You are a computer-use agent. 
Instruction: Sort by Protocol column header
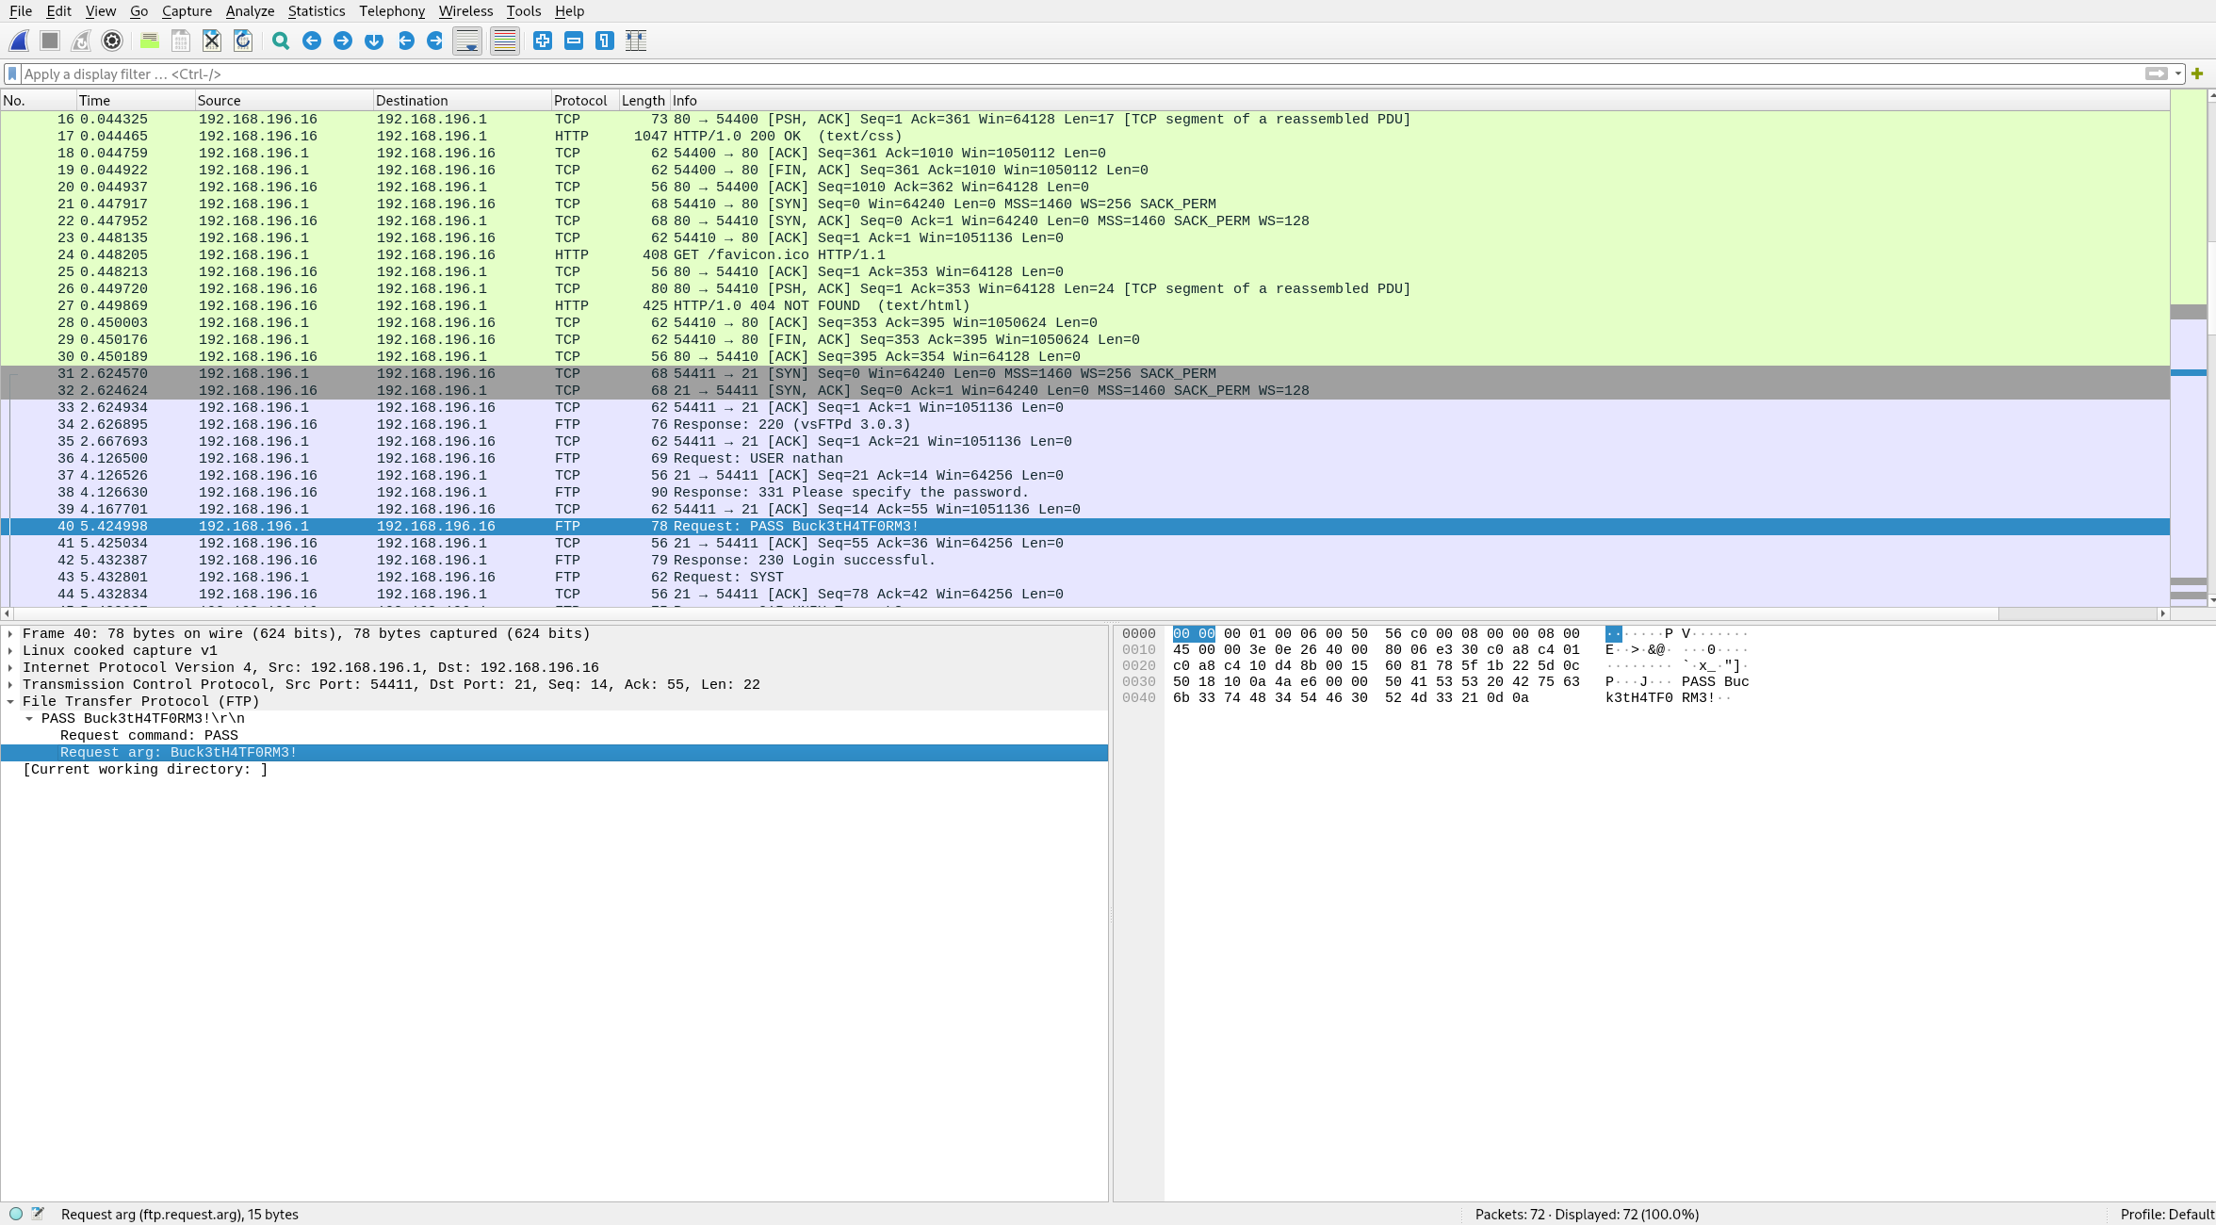(x=585, y=101)
